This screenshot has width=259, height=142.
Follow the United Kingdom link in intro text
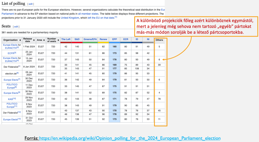[70, 18]
